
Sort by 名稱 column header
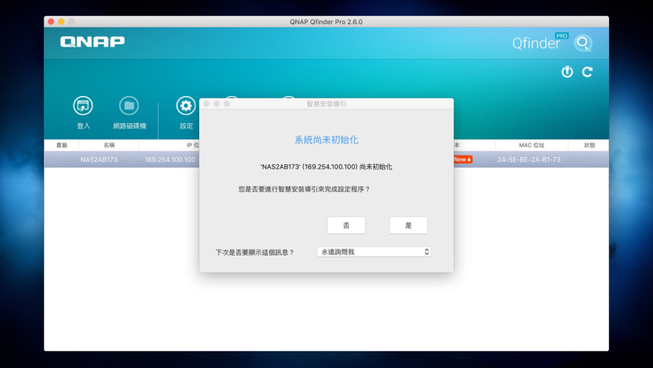point(109,145)
